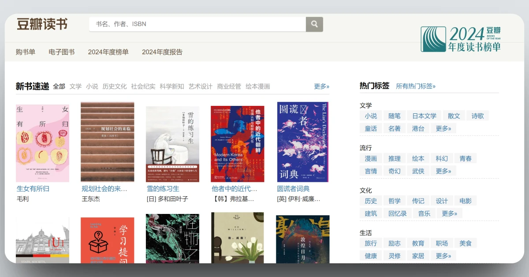The width and height of the screenshot is (529, 277).
Task: Select the 历史文化 new books tab
Action: pyautogui.click(x=115, y=86)
